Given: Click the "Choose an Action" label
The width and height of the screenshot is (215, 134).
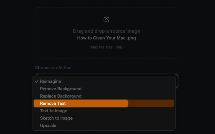Looking at the screenshot, I should (x=53, y=68).
